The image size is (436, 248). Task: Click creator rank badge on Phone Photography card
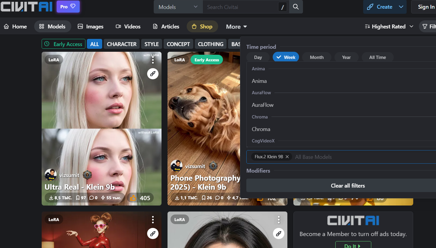[x=213, y=166]
